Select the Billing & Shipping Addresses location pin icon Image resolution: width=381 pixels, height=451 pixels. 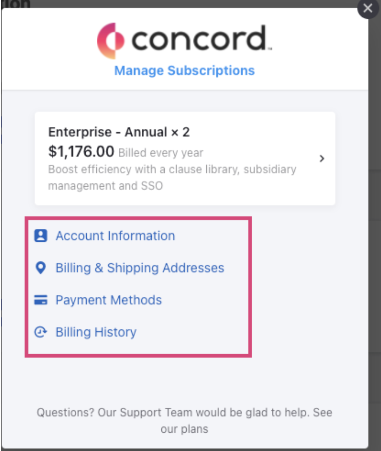40,268
